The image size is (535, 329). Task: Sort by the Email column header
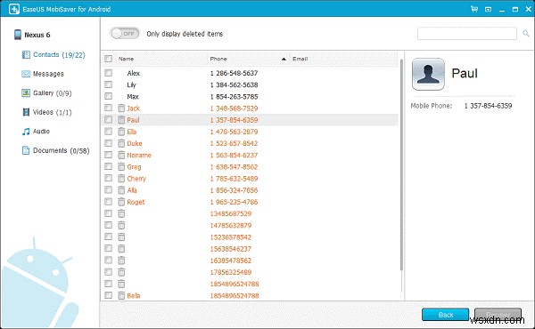coord(300,59)
